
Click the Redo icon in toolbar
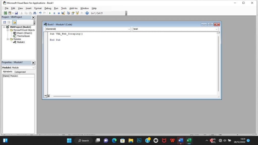coord(44,13)
